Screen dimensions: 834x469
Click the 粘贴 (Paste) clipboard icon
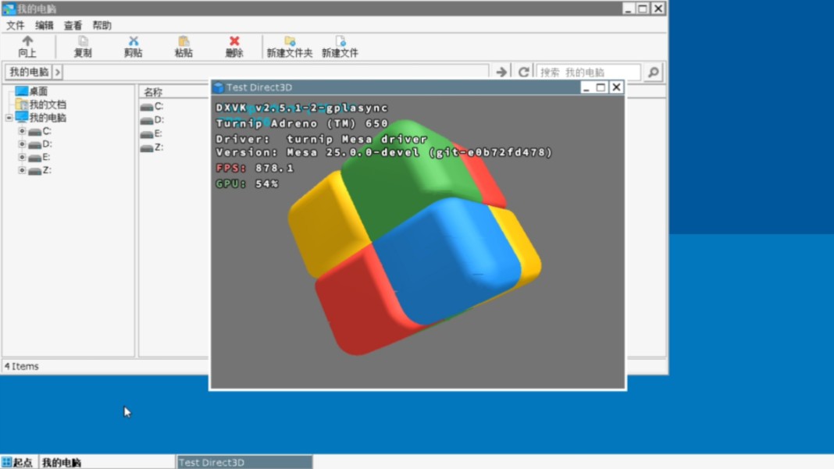[184, 44]
